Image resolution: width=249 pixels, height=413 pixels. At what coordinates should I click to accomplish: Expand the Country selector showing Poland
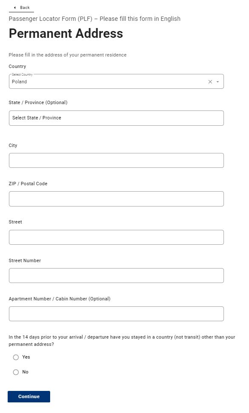pyautogui.click(x=116, y=82)
